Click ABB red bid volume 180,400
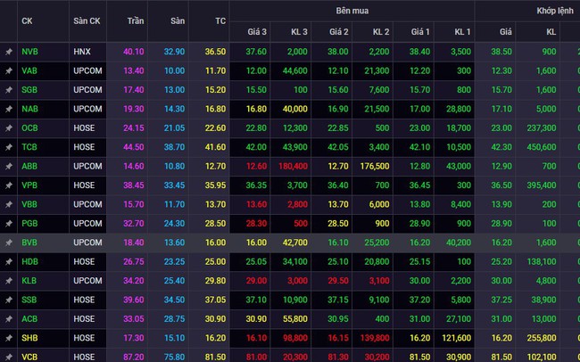 293,167
